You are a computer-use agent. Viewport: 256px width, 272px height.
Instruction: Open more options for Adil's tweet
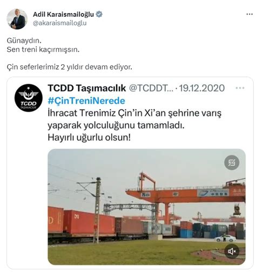tap(250, 14)
